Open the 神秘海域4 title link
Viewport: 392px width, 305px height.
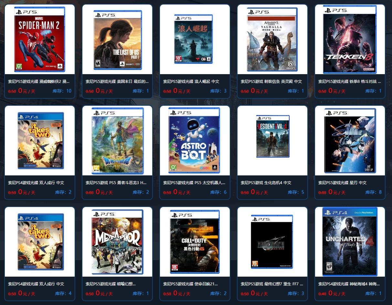pos(349,284)
